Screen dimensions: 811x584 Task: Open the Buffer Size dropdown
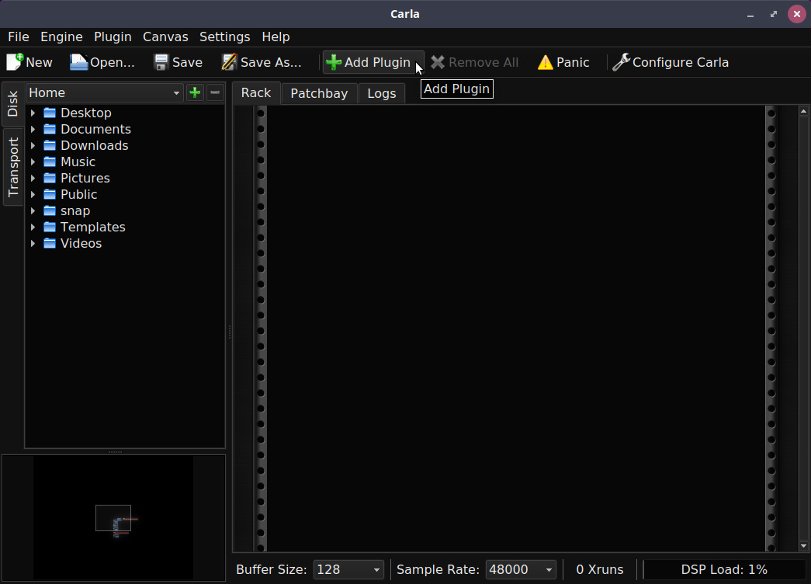348,569
